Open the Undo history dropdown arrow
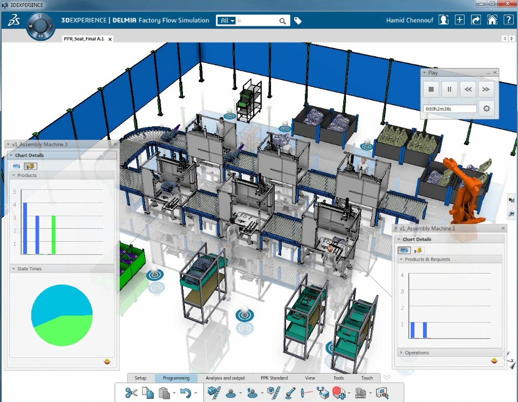This screenshot has width=518, height=402. [x=196, y=393]
